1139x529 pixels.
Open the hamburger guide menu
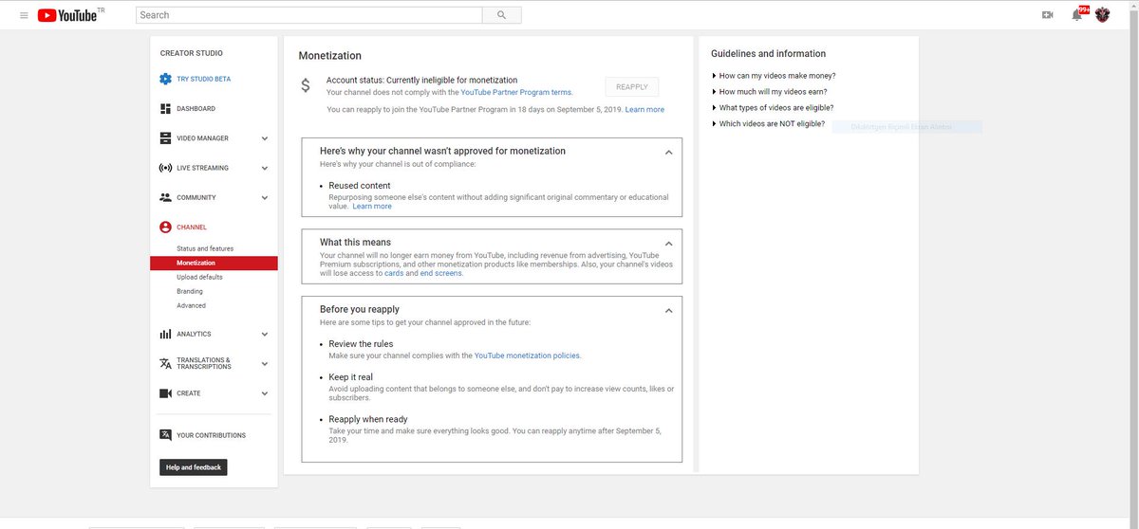click(x=24, y=15)
